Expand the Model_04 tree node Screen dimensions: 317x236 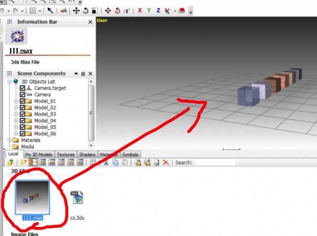tap(16, 121)
